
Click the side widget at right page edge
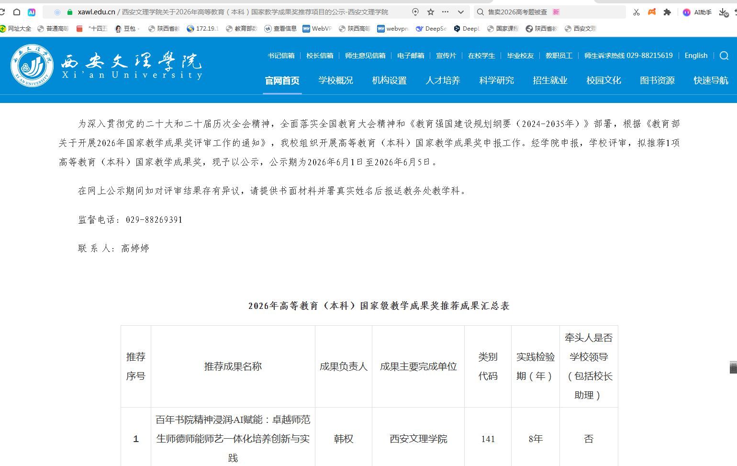(733, 367)
